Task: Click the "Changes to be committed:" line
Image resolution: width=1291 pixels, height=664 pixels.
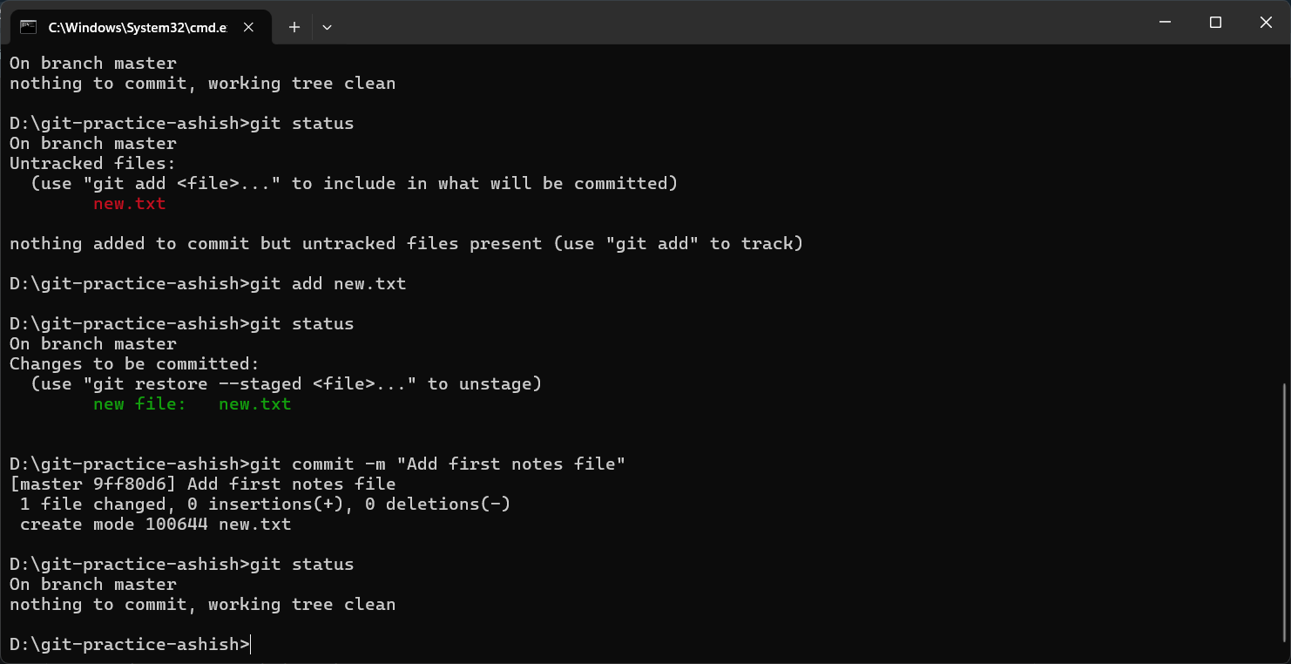Action: click(x=134, y=364)
